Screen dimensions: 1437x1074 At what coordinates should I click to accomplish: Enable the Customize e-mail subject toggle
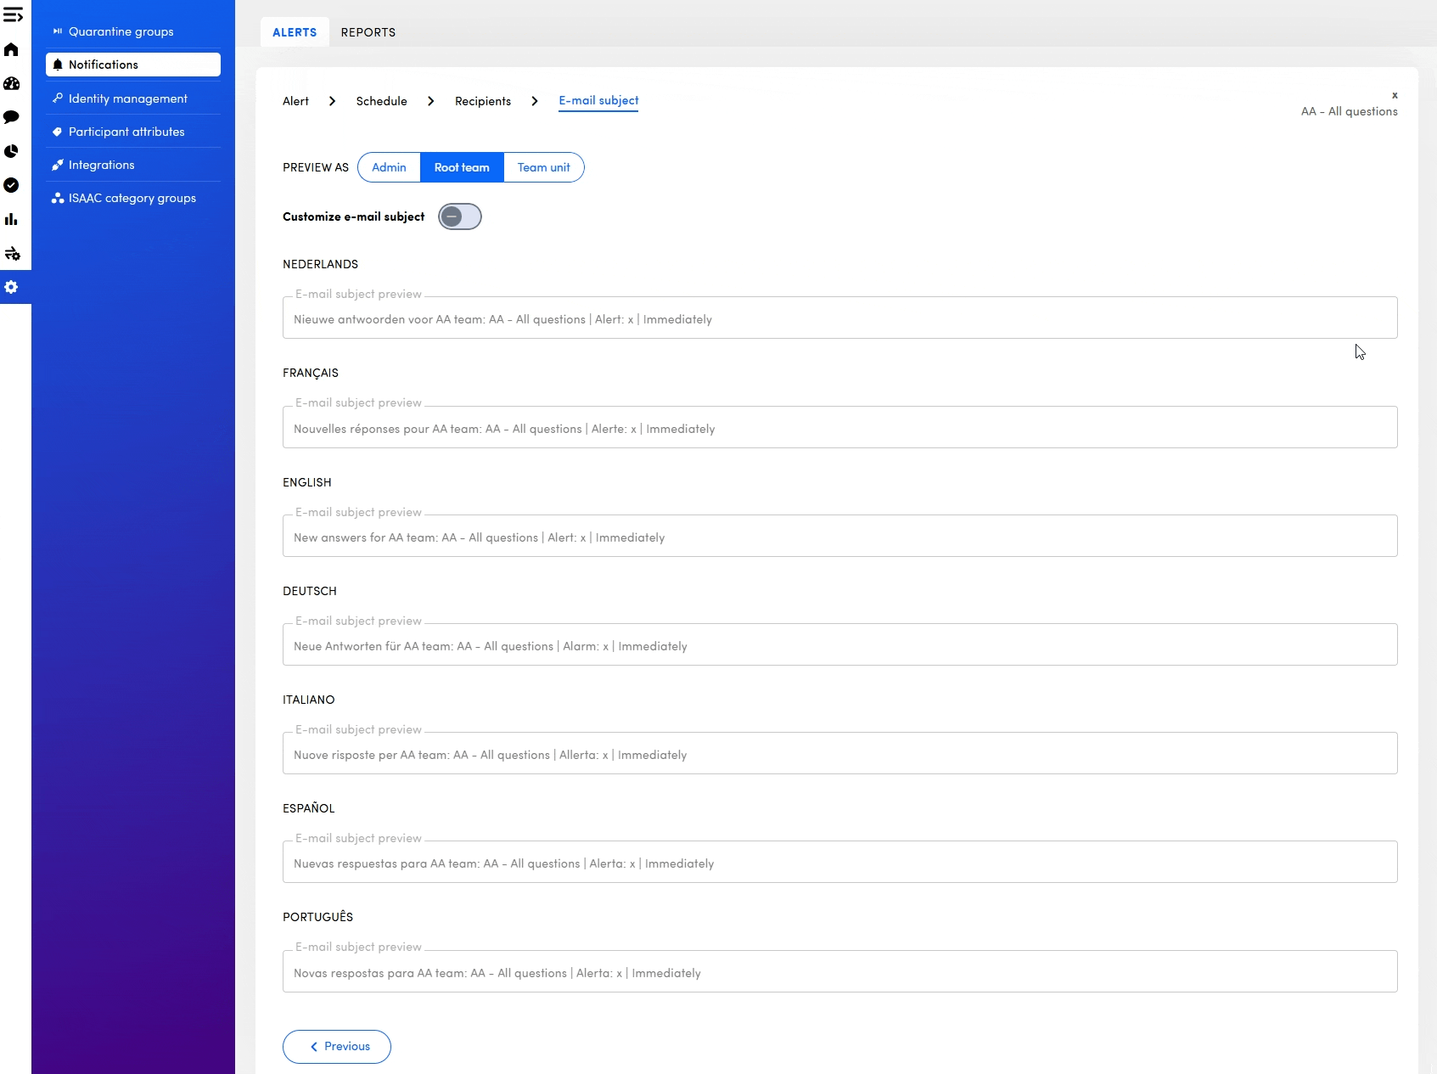pos(459,216)
